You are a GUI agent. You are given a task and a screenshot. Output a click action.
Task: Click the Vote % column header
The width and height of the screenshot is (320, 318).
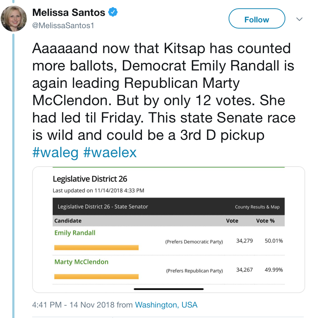pyautogui.click(x=265, y=221)
